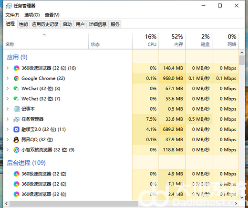This screenshot has height=208, width=248.
Task: Sort by the 名称 column header
Action: [x=46, y=41]
